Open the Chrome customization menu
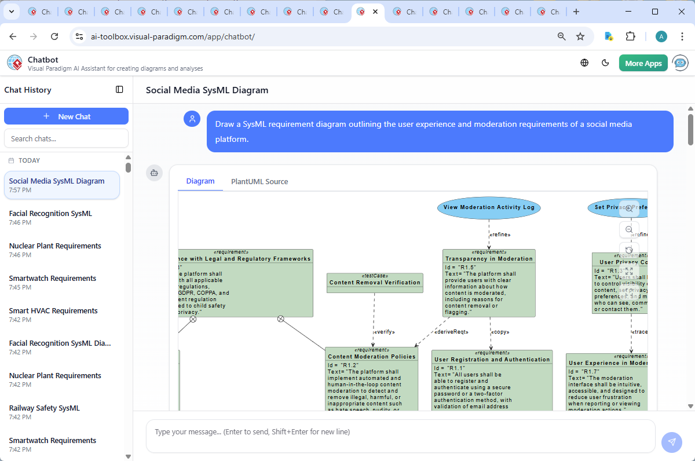This screenshot has width=695, height=461. (x=682, y=36)
